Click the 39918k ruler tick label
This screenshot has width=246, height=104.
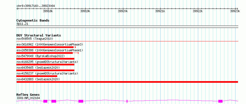(48, 11)
